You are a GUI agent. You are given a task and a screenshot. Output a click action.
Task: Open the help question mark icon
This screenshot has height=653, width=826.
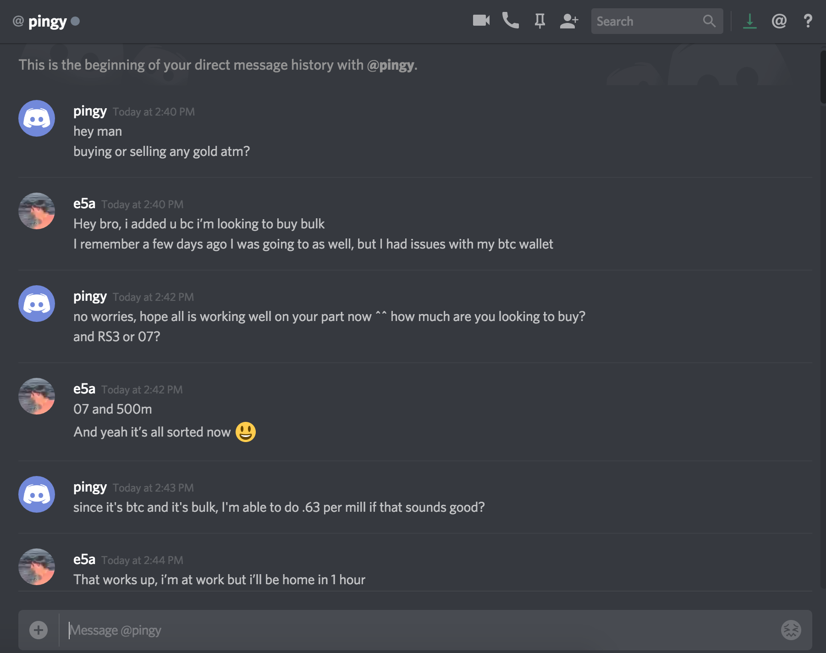(808, 21)
